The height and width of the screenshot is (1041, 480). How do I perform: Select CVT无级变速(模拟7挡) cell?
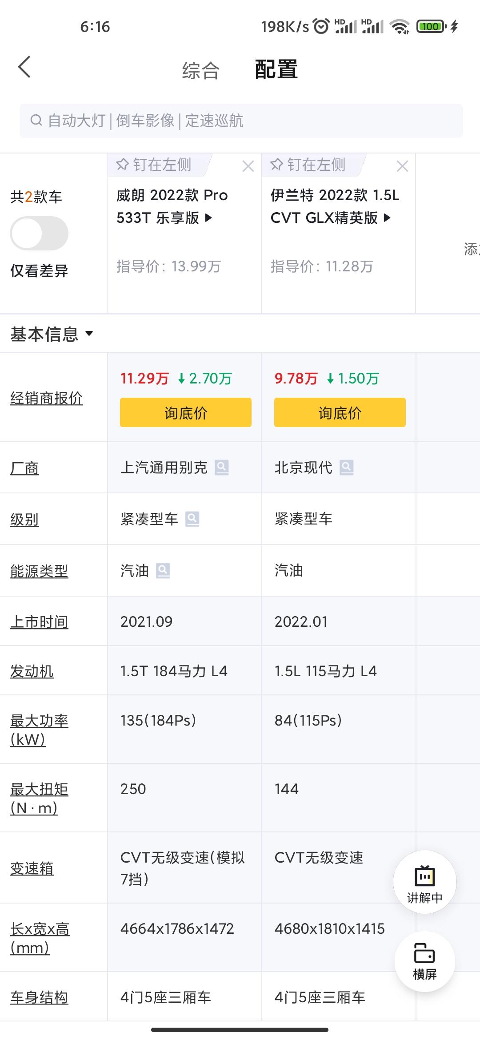click(x=184, y=868)
